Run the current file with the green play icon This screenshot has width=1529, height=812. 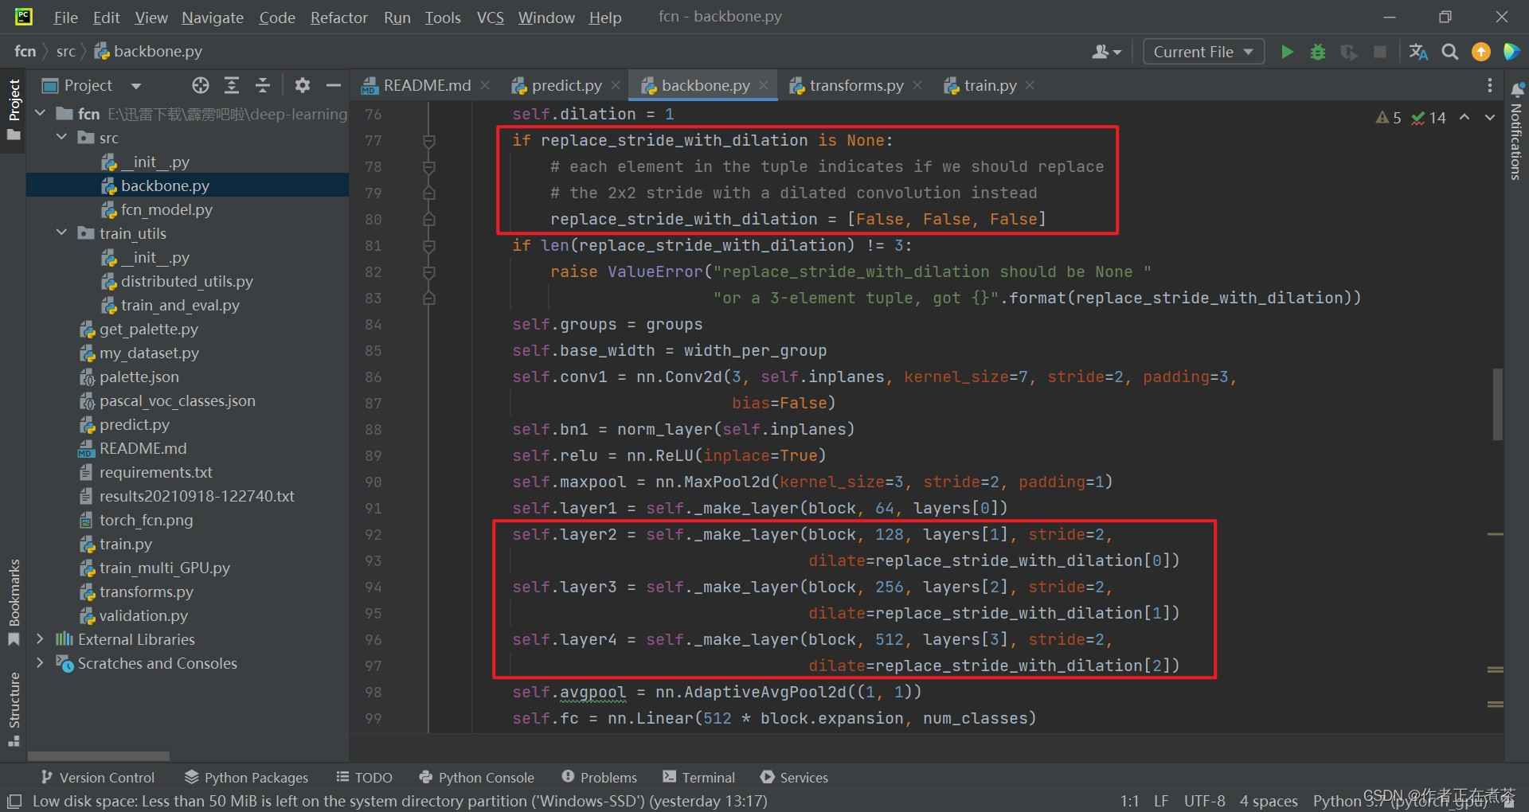pos(1288,51)
